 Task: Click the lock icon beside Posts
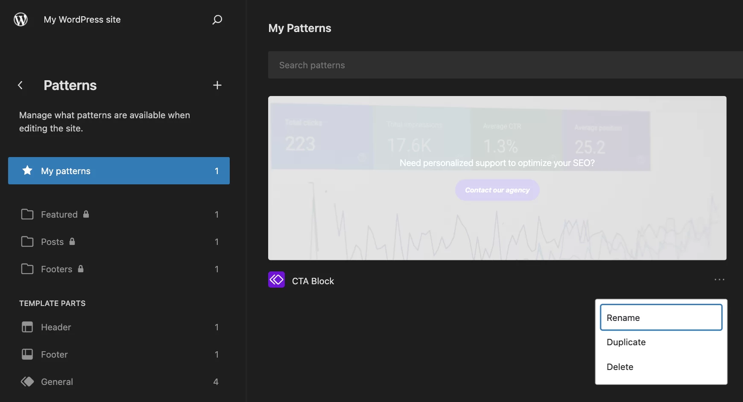click(72, 241)
